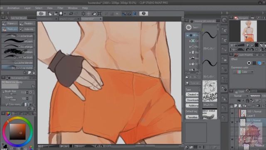266x150 pixels.
Task: Toggle the Color mixing checkbox
Action: point(7,105)
